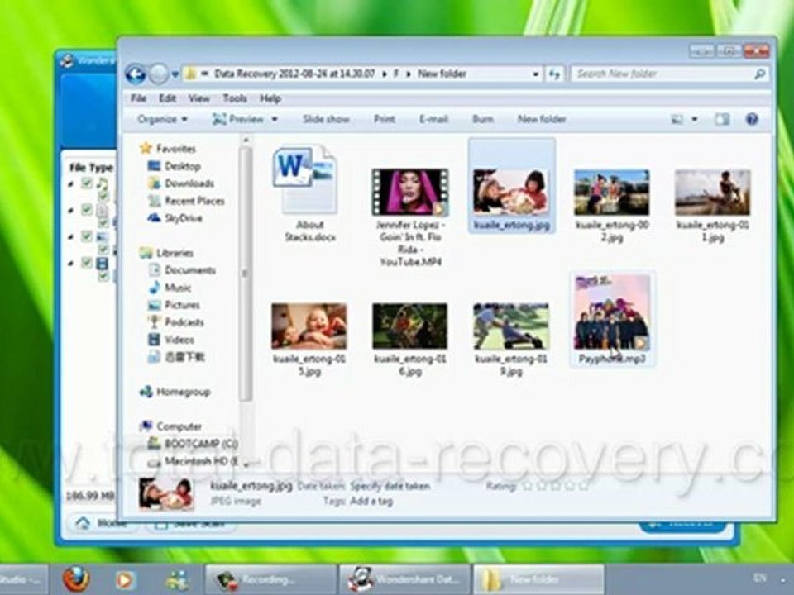Image resolution: width=794 pixels, height=595 pixels.
Task: Toggle audio file type checkbox in Wondershare window
Action: coord(87,183)
